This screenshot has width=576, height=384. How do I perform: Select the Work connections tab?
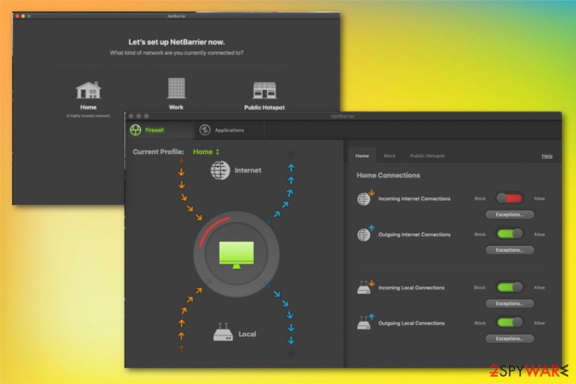389,155
